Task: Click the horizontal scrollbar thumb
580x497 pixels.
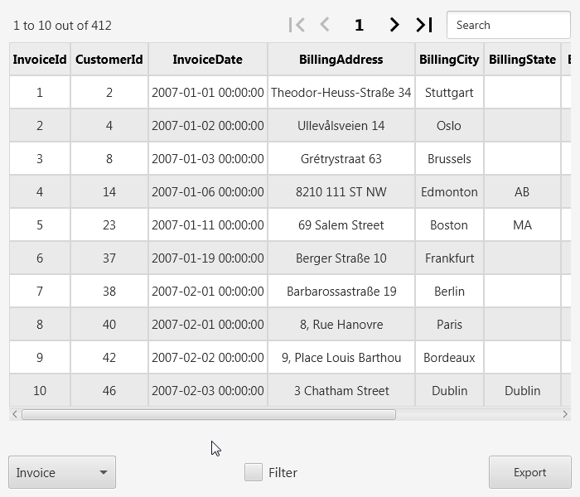Action: pyautogui.click(x=207, y=414)
